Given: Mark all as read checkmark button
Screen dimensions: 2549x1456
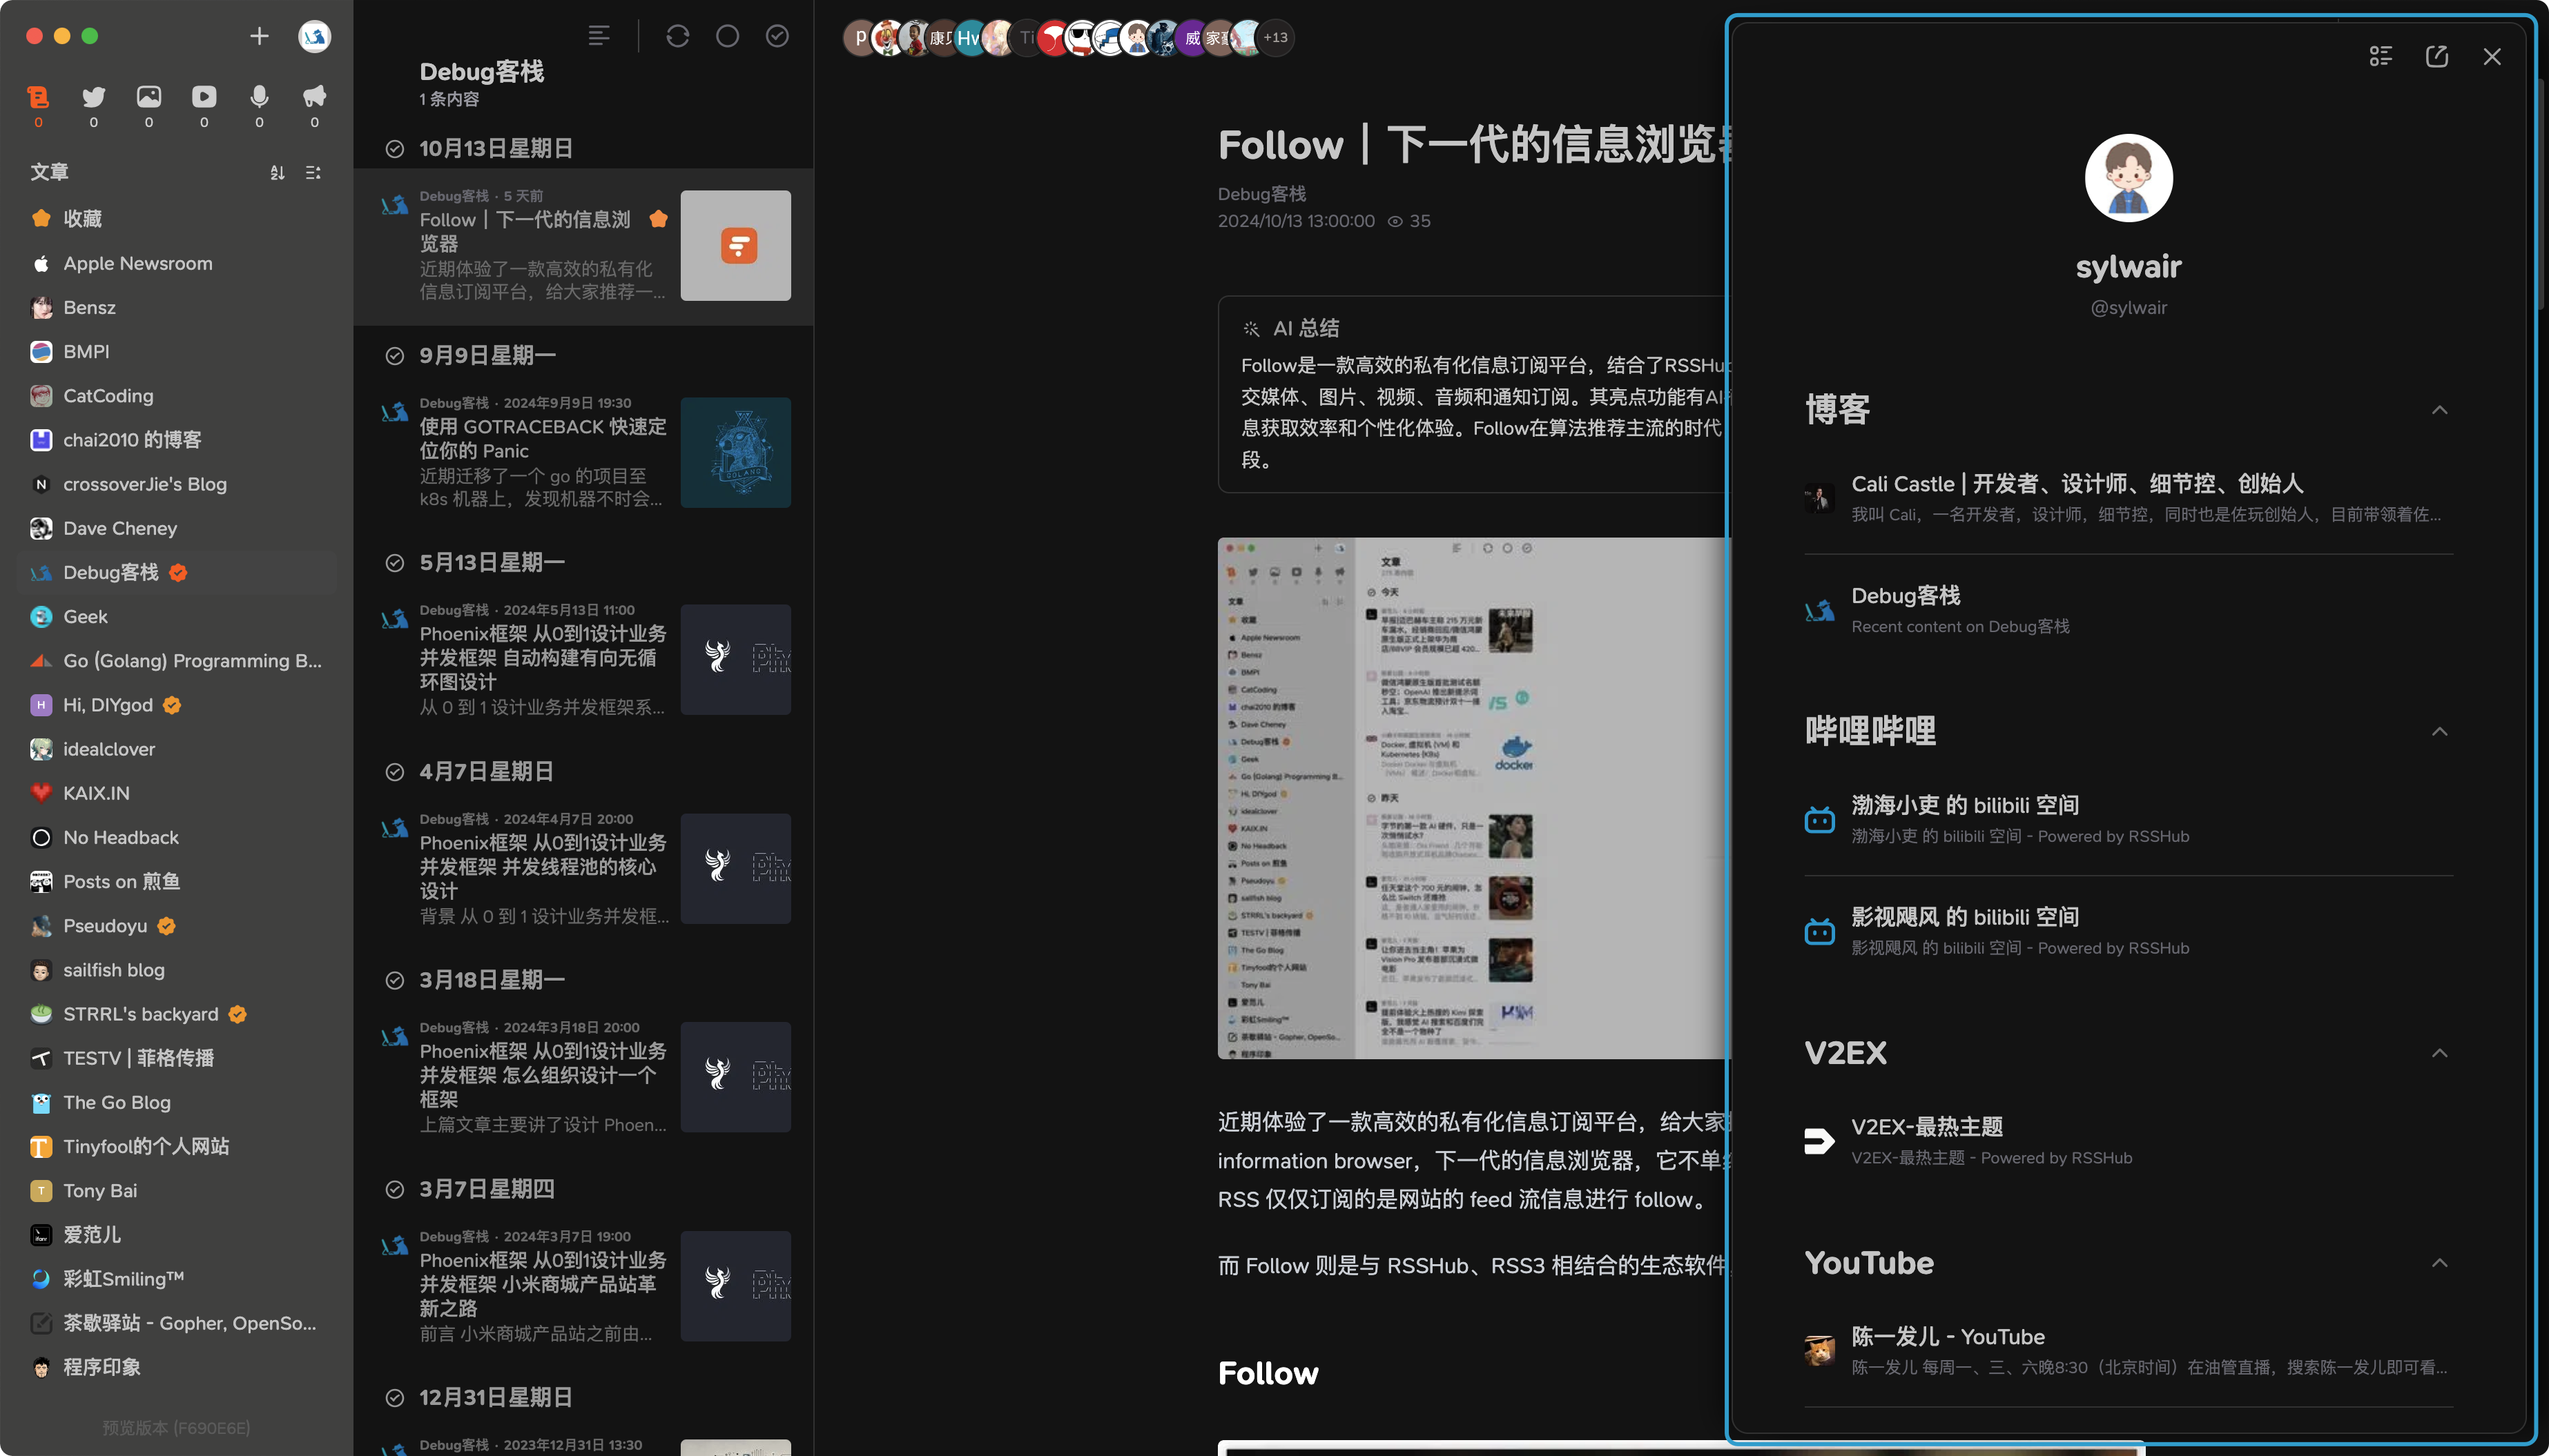Looking at the screenshot, I should 777,37.
